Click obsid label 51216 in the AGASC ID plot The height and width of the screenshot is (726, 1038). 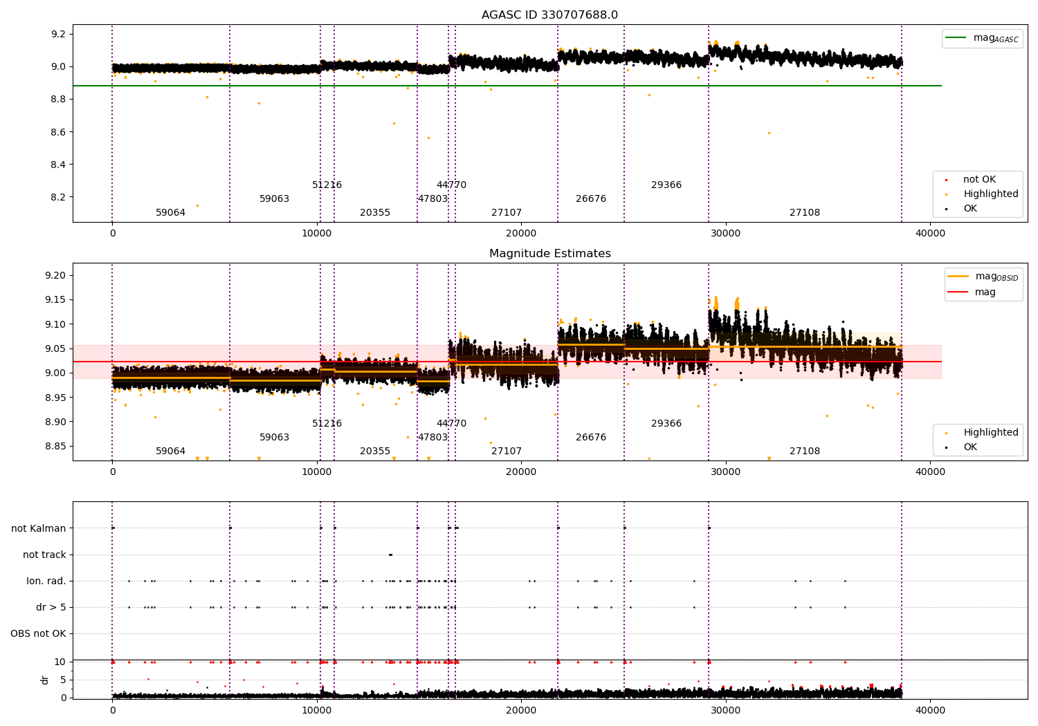pos(327,185)
